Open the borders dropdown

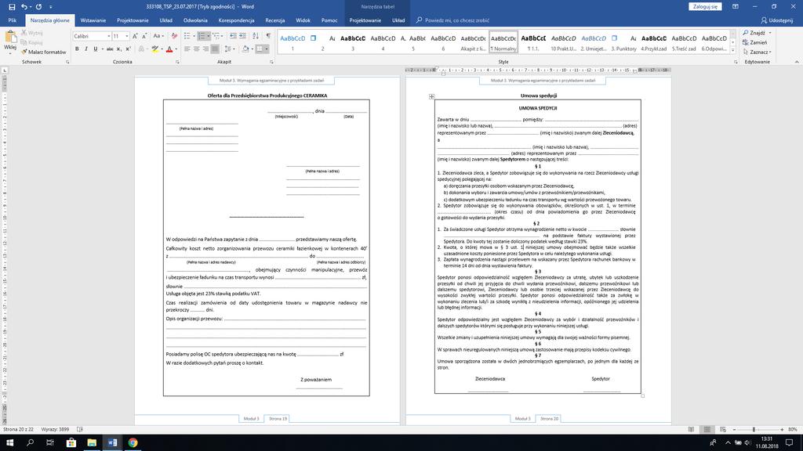click(267, 49)
